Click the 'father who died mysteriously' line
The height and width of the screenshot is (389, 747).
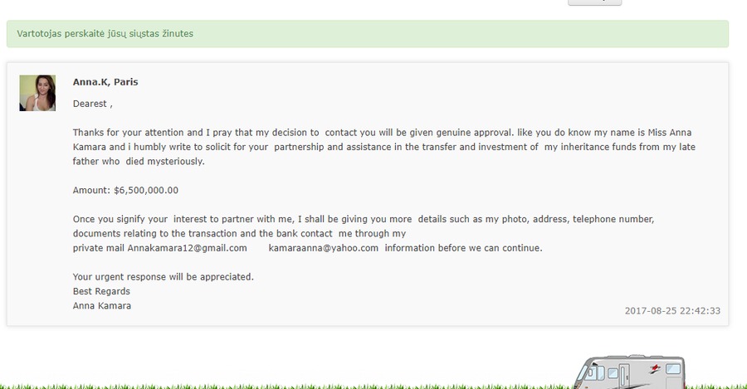(x=139, y=162)
